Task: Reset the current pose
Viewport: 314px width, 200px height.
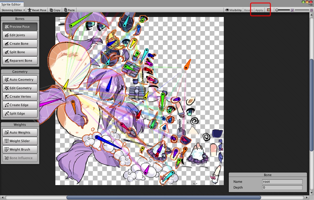Action: tap(37, 10)
